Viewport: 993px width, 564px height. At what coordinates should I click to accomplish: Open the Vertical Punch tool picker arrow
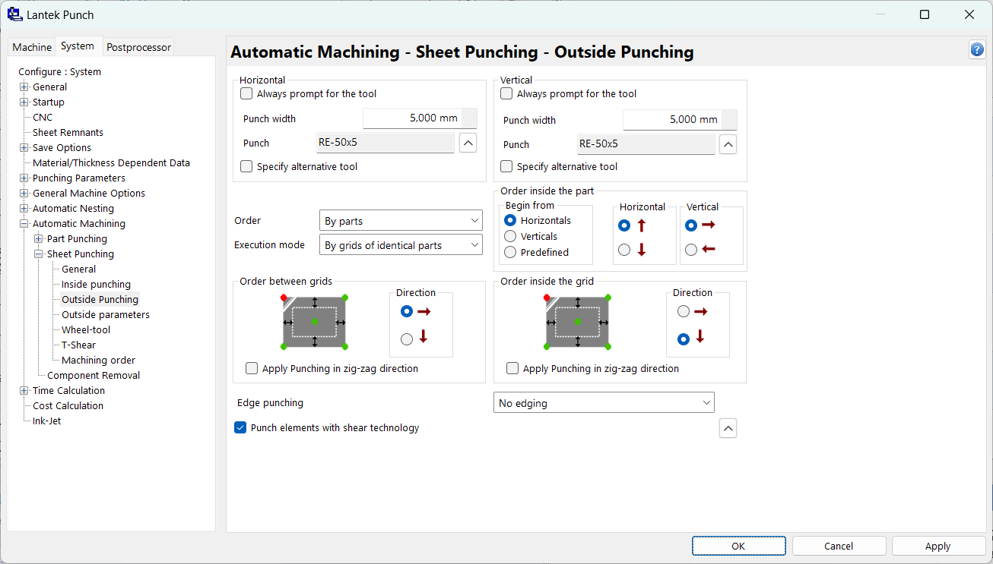[728, 144]
